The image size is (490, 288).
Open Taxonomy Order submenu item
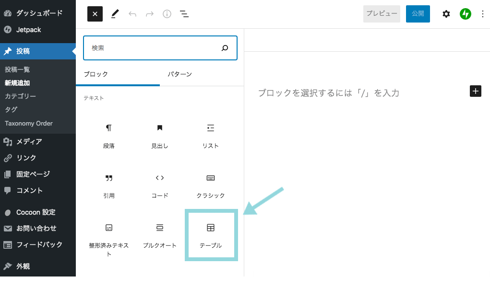click(x=29, y=123)
